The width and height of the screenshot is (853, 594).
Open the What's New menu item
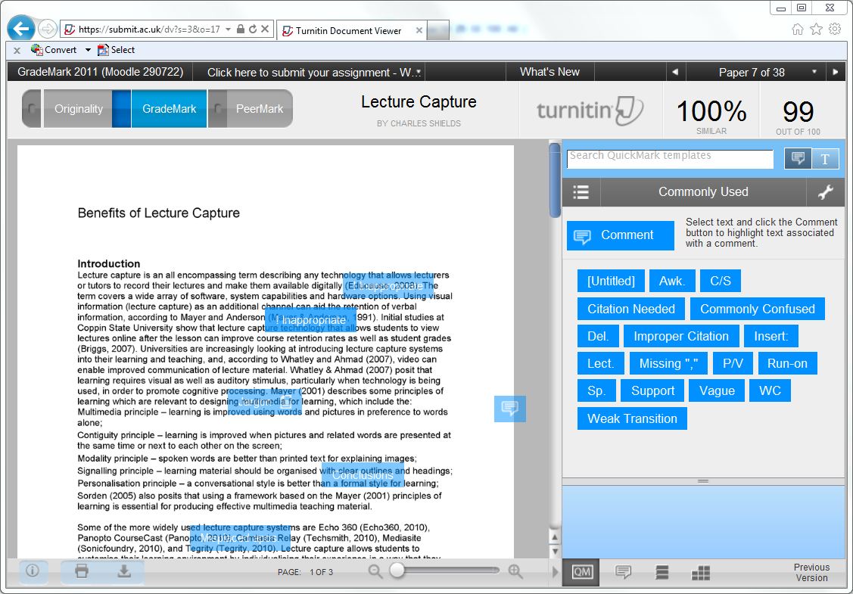549,72
